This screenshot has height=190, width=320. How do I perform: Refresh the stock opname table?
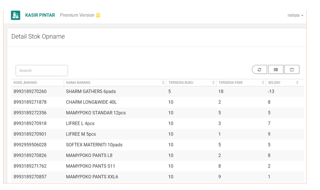coord(259,70)
